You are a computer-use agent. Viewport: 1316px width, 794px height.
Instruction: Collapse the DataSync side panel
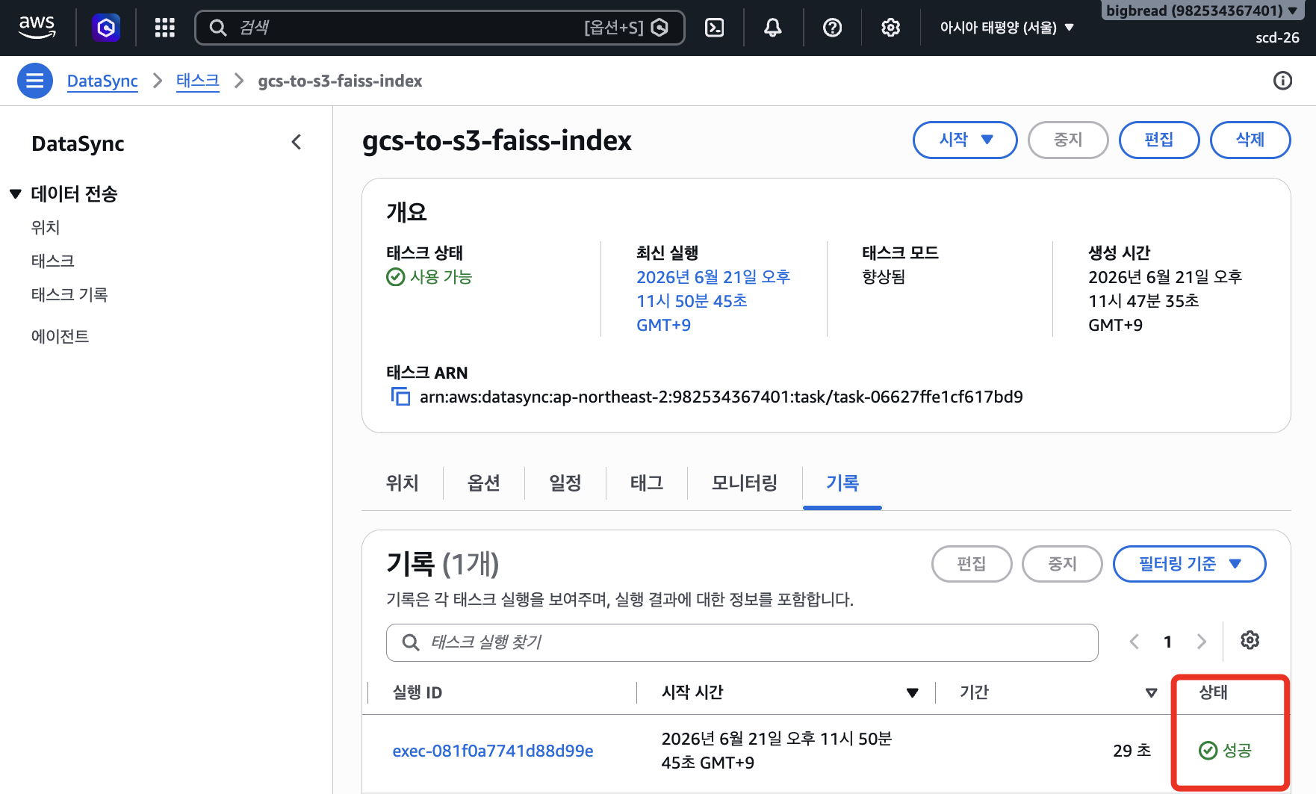pyautogui.click(x=297, y=143)
